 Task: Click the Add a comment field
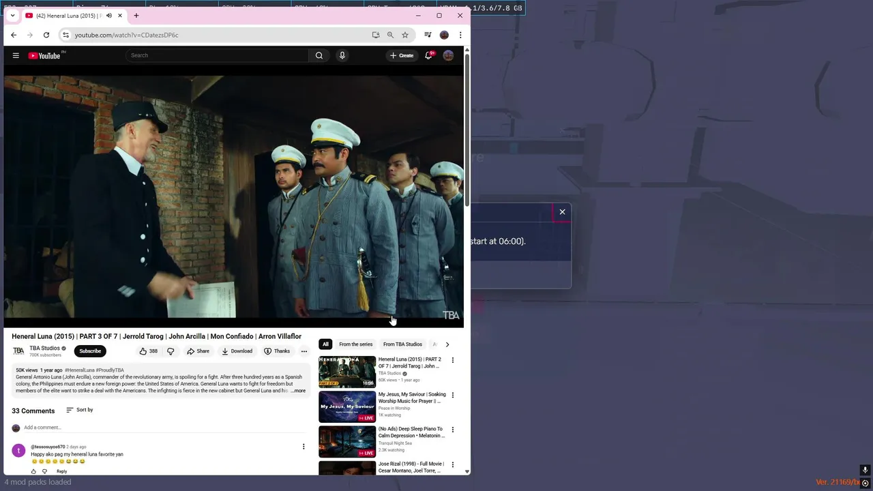point(164,428)
